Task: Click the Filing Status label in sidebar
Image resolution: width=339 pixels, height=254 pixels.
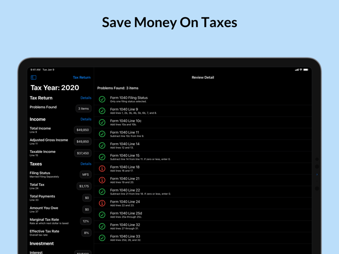Action: pyautogui.click(x=40, y=173)
